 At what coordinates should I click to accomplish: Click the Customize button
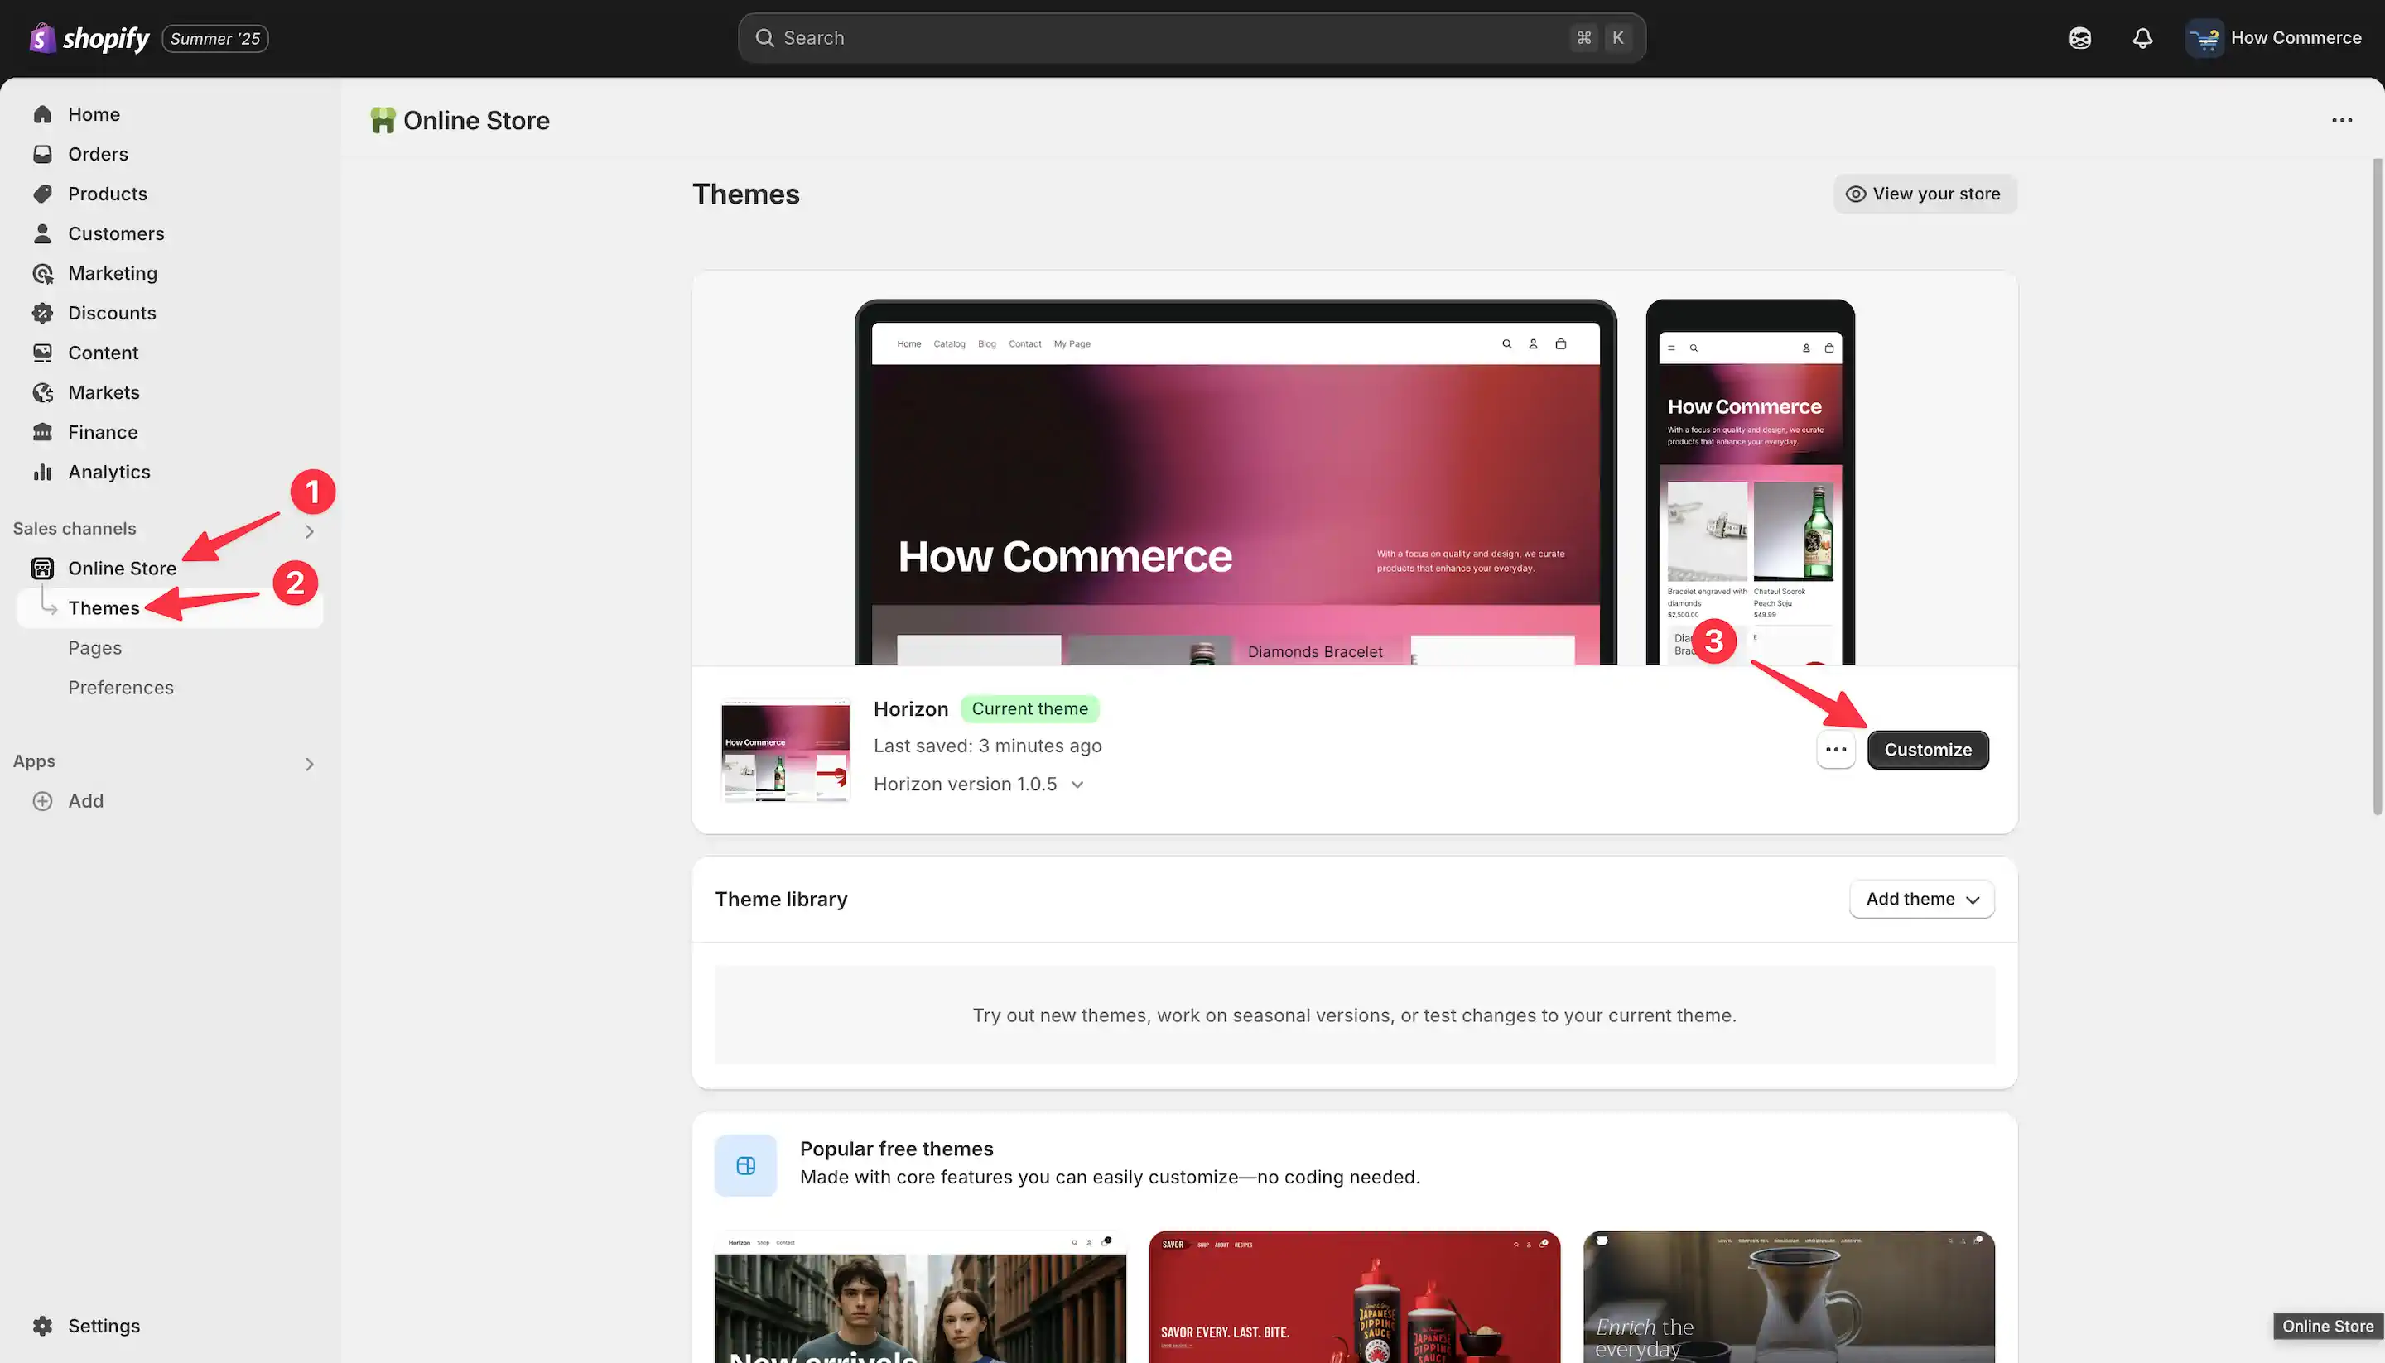(1928, 750)
